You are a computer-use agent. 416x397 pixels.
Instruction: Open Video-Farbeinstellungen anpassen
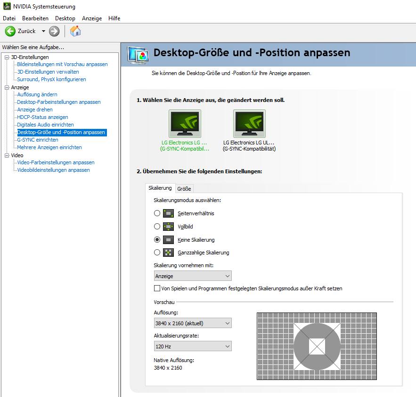click(x=56, y=162)
